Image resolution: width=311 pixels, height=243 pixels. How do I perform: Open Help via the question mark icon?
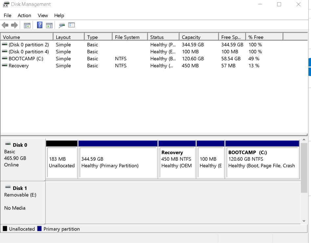click(x=40, y=25)
